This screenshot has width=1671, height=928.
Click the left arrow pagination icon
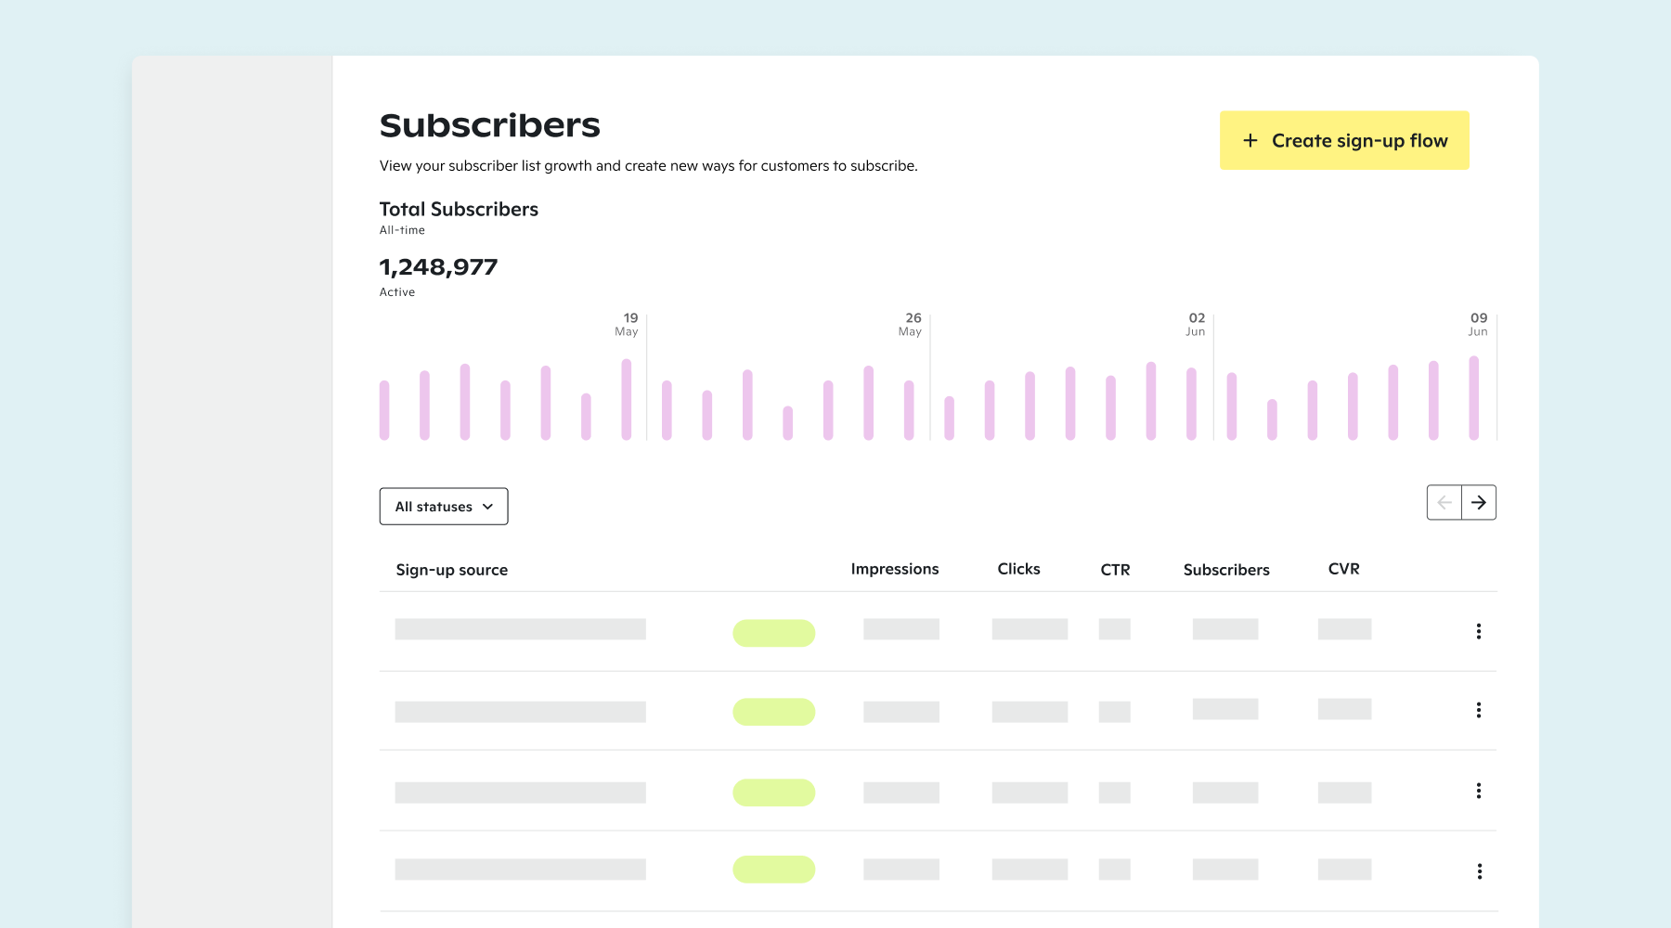click(x=1444, y=502)
